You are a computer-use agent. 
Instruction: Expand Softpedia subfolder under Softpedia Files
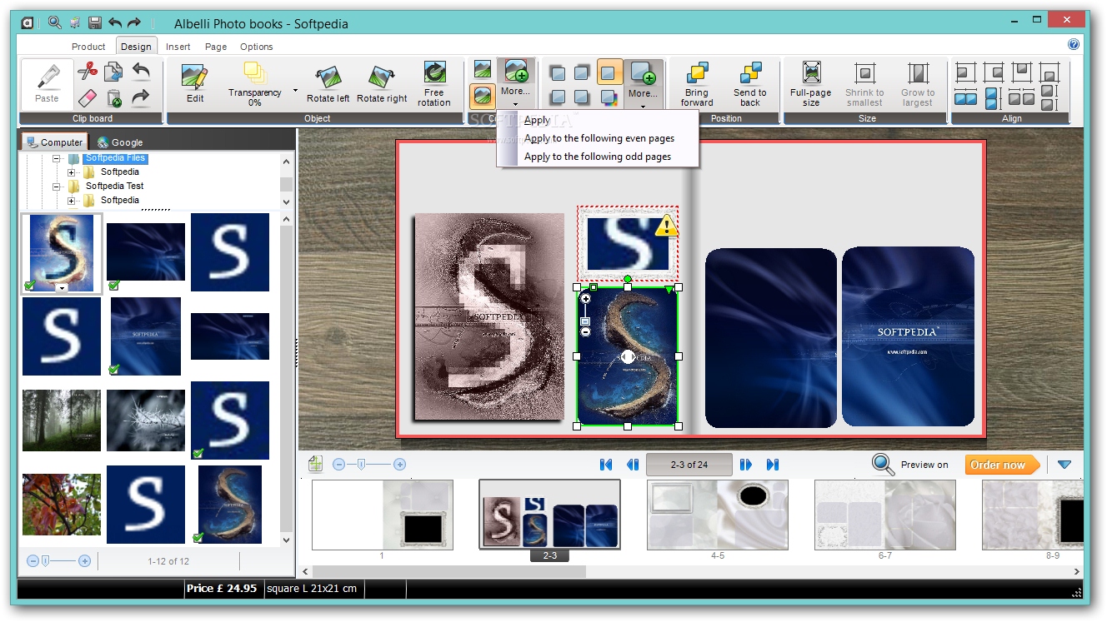coord(72,172)
